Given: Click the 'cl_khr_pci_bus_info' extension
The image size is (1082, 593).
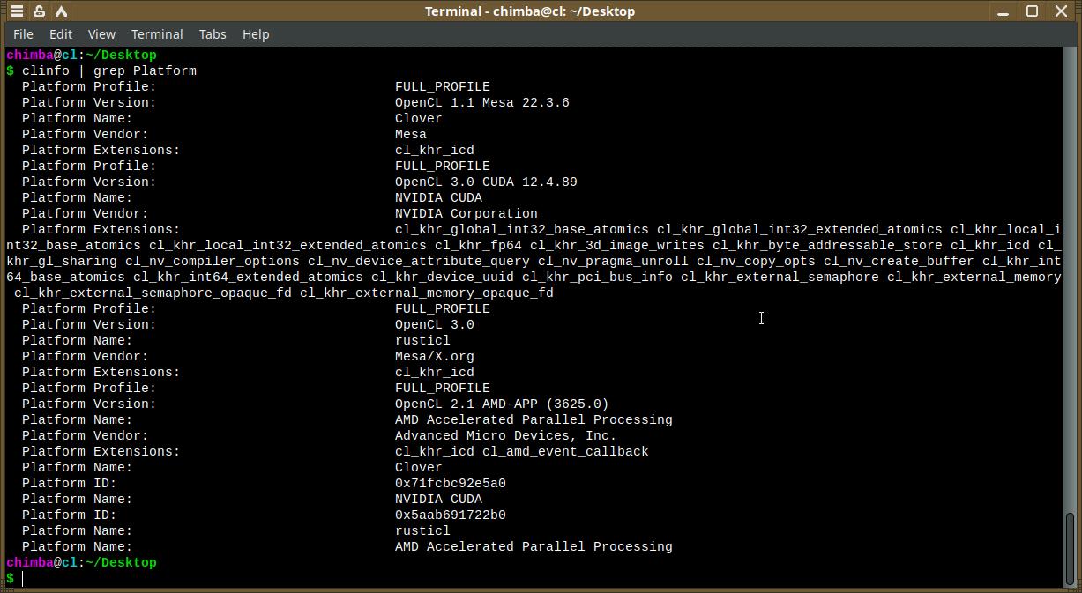Looking at the screenshot, I should tap(597, 277).
